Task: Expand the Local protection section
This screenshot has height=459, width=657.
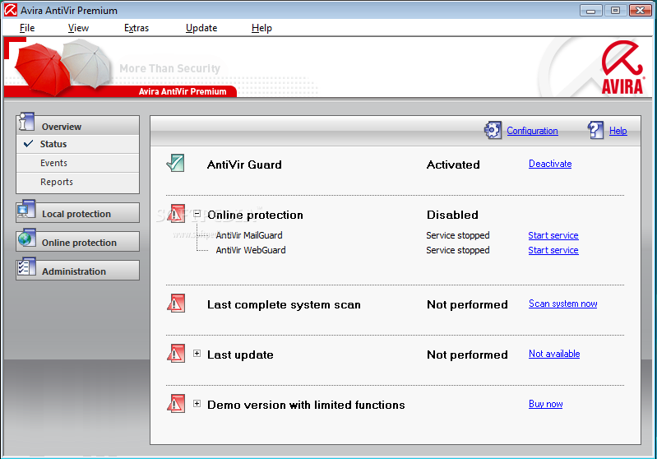Action: point(77,213)
